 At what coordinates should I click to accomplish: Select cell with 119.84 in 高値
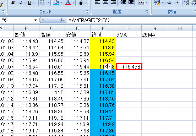[x=52, y=131]
